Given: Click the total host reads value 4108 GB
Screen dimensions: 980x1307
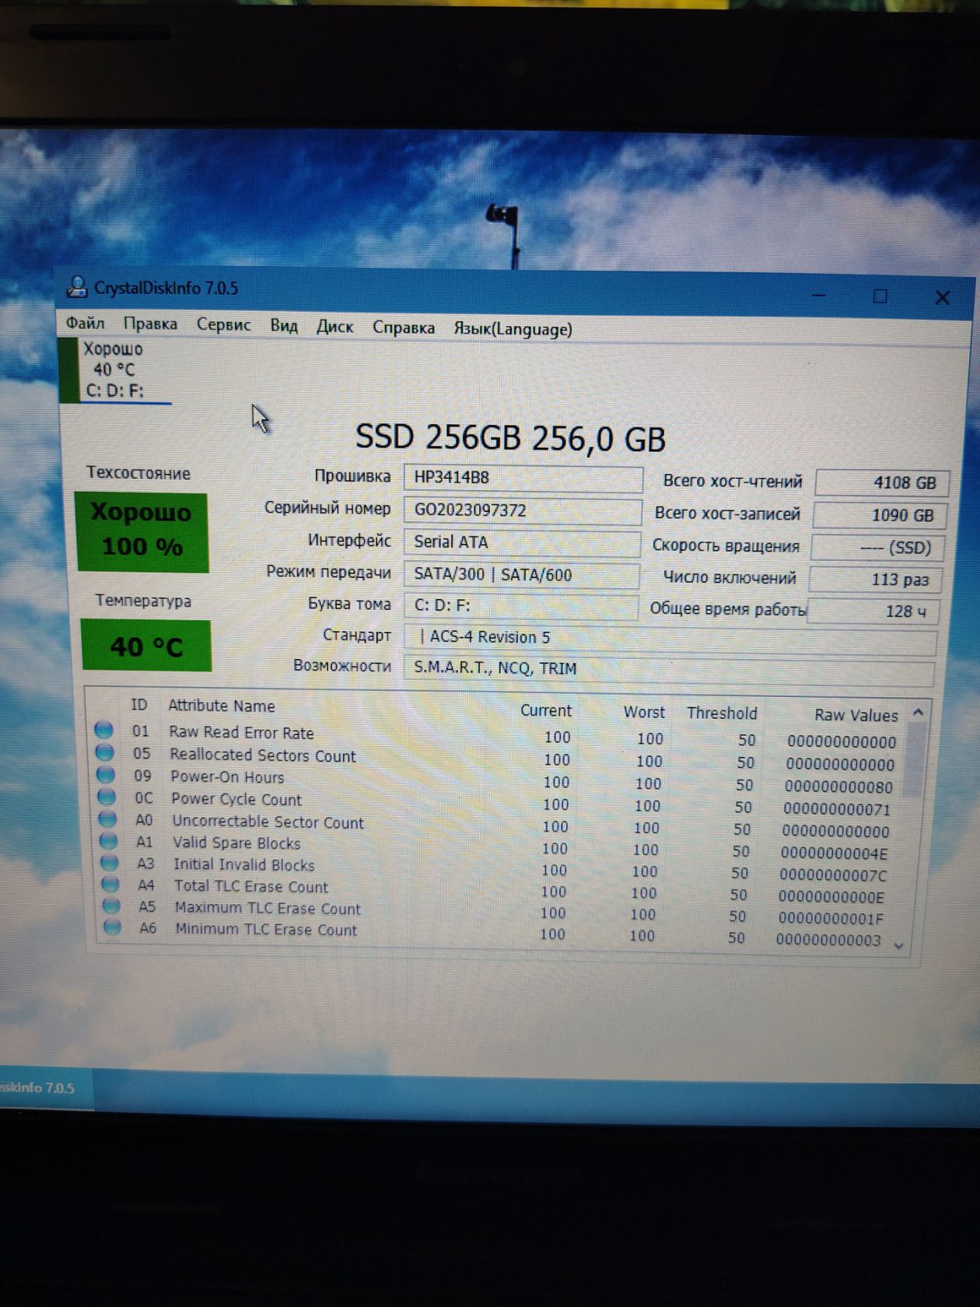Looking at the screenshot, I should pos(881,482).
